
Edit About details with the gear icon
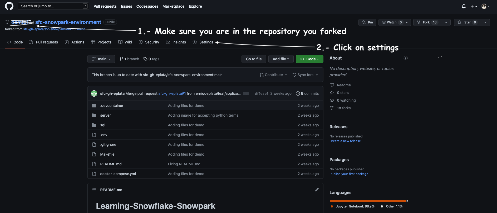click(x=406, y=58)
